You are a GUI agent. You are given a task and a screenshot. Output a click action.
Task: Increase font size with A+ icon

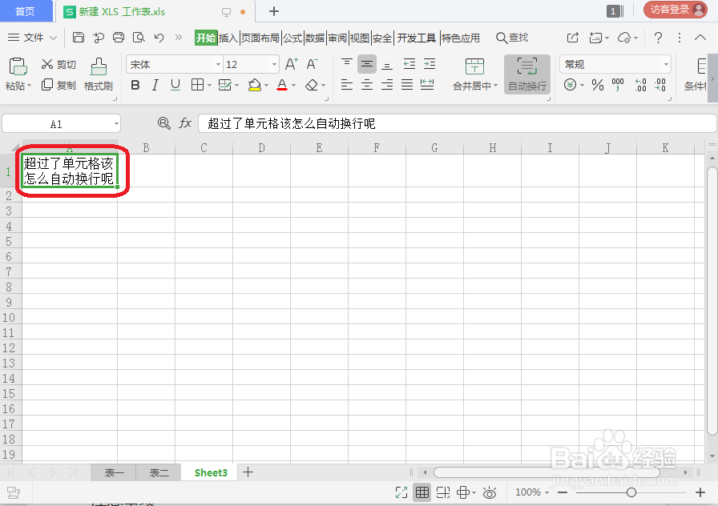pyautogui.click(x=291, y=64)
